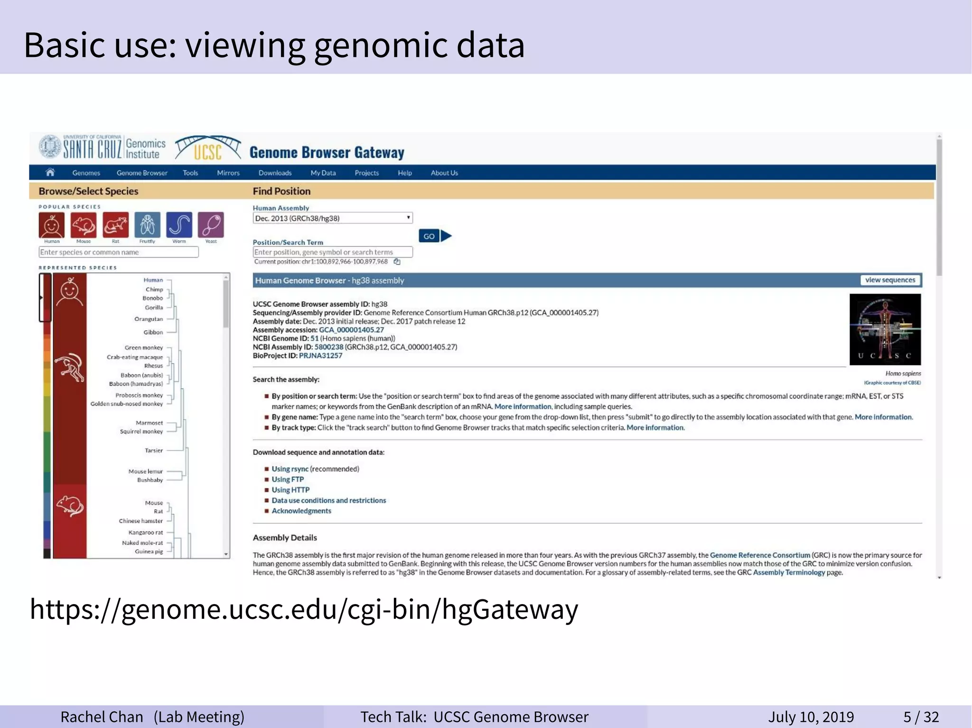This screenshot has height=728, width=972.
Task: Open the Using FTP link
Action: click(x=288, y=479)
